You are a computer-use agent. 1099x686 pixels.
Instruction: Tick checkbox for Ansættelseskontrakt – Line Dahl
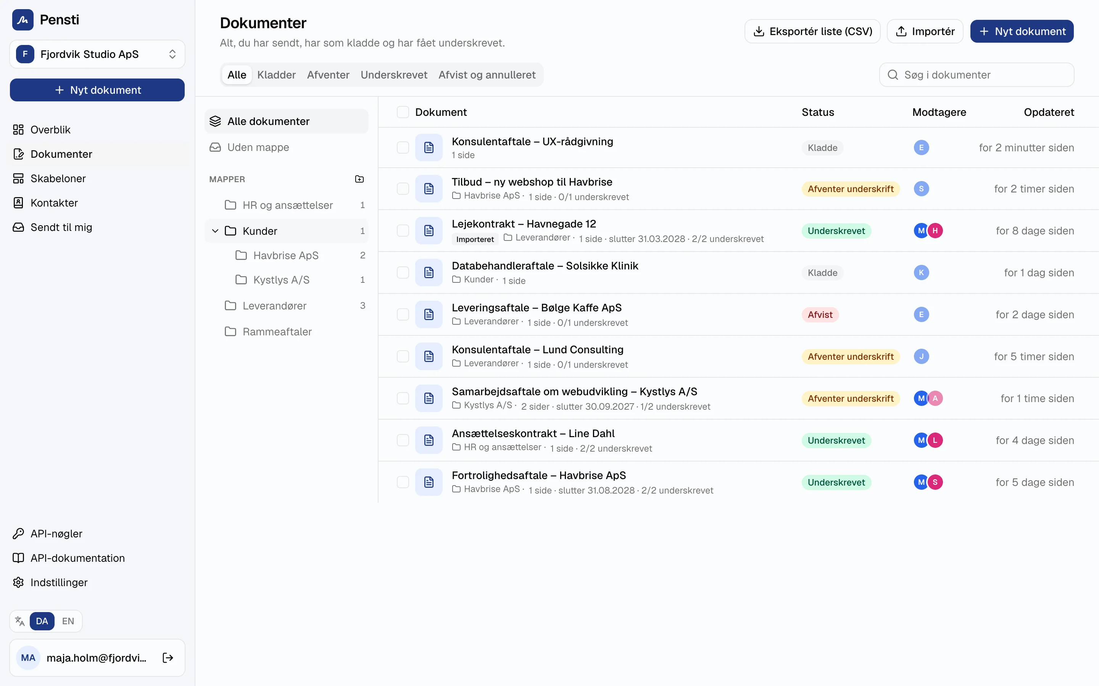click(x=403, y=440)
